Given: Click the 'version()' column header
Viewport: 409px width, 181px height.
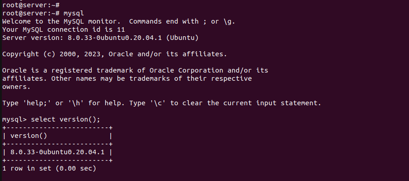Looking at the screenshot, I should pos(29,136).
